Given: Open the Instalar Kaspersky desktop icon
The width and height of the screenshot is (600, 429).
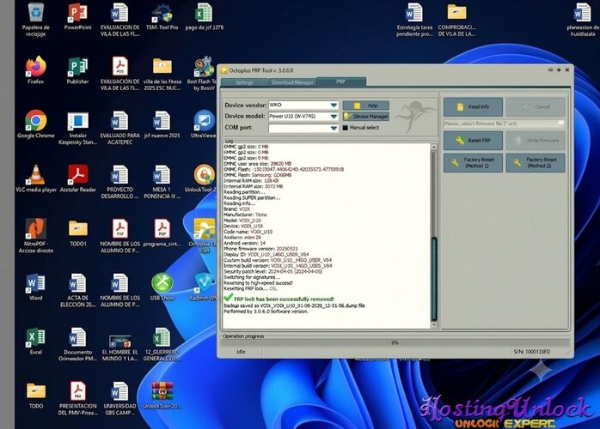Looking at the screenshot, I should tap(77, 128).
